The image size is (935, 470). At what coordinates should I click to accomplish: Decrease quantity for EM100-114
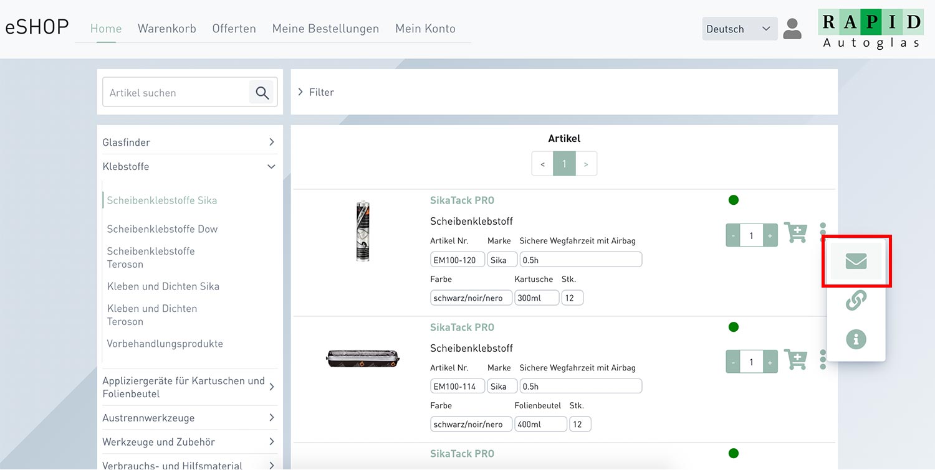coord(733,362)
